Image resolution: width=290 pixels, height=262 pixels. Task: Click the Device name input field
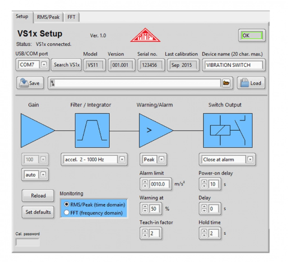pyautogui.click(x=234, y=65)
